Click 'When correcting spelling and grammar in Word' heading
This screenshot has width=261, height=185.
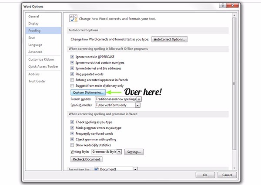(103, 114)
